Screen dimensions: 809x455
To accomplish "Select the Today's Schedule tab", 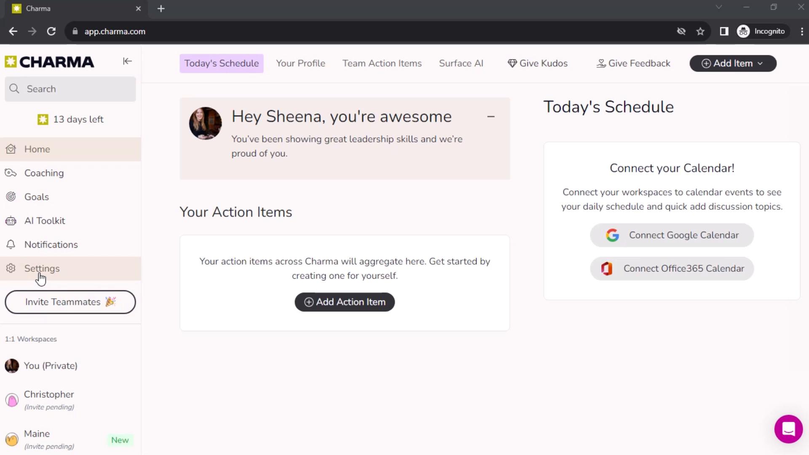I will [x=222, y=63].
